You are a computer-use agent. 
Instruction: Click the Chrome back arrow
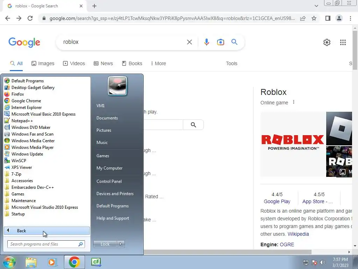8,18
